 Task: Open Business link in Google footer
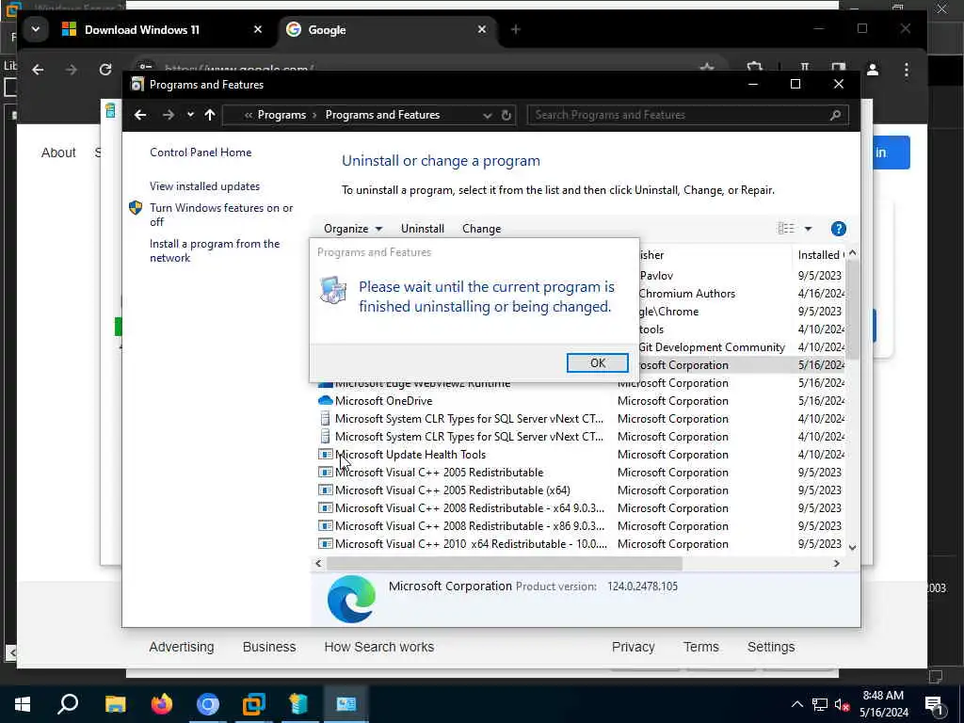[x=269, y=647]
